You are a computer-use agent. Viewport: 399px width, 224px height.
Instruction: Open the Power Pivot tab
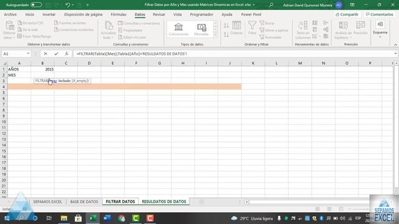coord(251,14)
